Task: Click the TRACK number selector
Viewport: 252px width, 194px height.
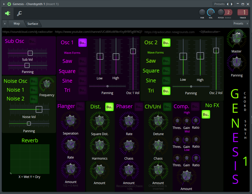Action: [x=243, y=12]
